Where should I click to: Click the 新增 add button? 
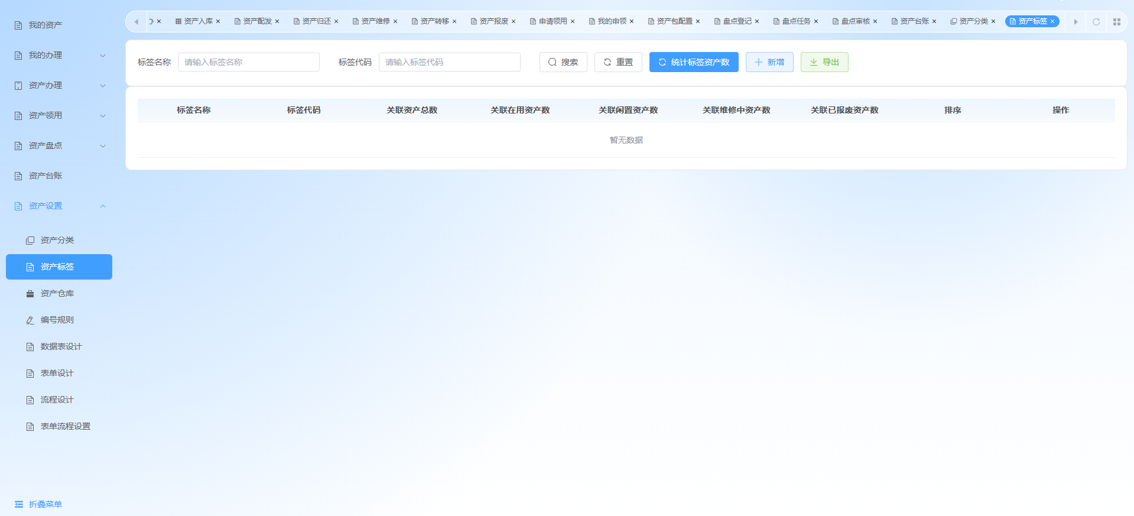click(x=769, y=62)
